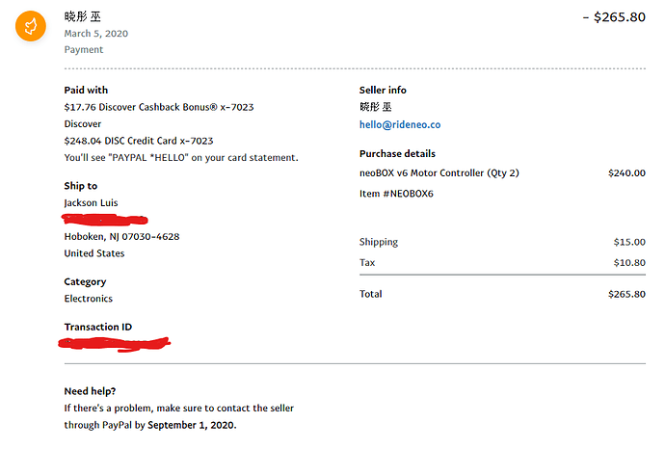The height and width of the screenshot is (475, 665).
Task: Click the Need help? heading
Action: tap(90, 391)
